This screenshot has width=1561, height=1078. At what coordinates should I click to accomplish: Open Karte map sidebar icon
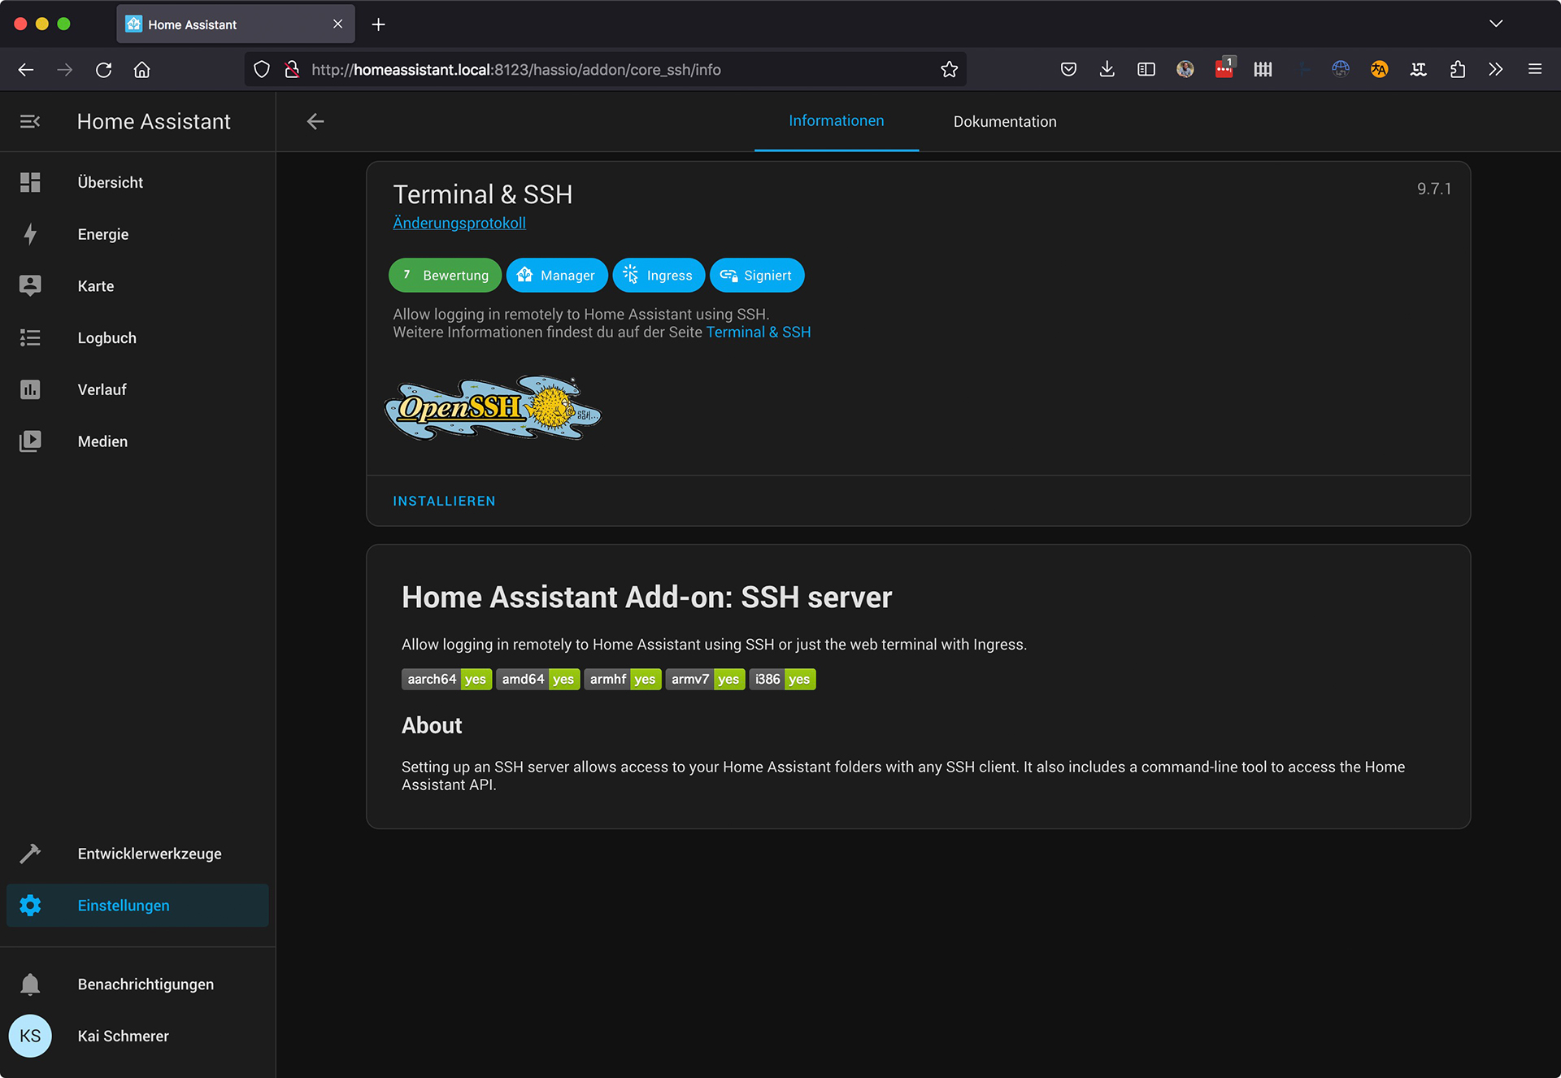30,286
